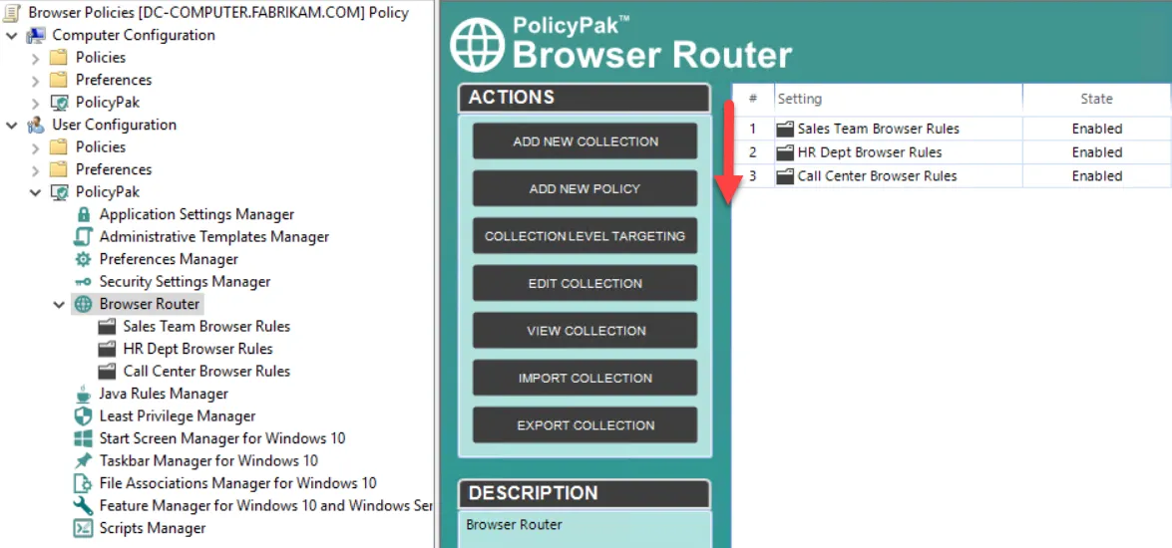The width and height of the screenshot is (1172, 548).
Task: Select Application Settings Manager in tree
Action: pos(196,214)
